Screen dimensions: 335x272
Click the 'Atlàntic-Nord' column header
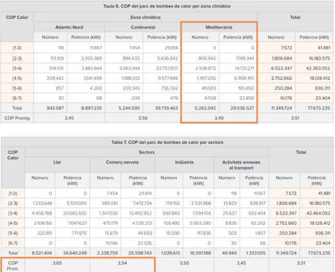coord(69,27)
